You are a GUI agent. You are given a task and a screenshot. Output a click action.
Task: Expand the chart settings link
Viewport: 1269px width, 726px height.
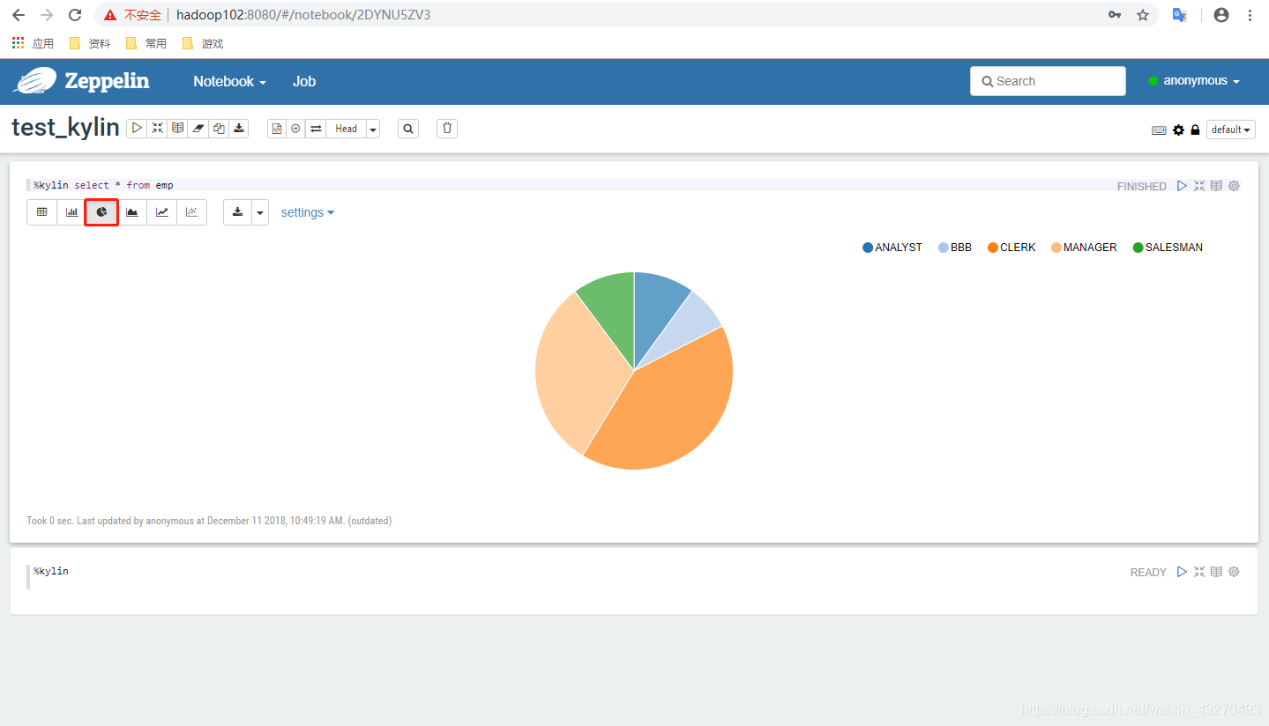308,212
